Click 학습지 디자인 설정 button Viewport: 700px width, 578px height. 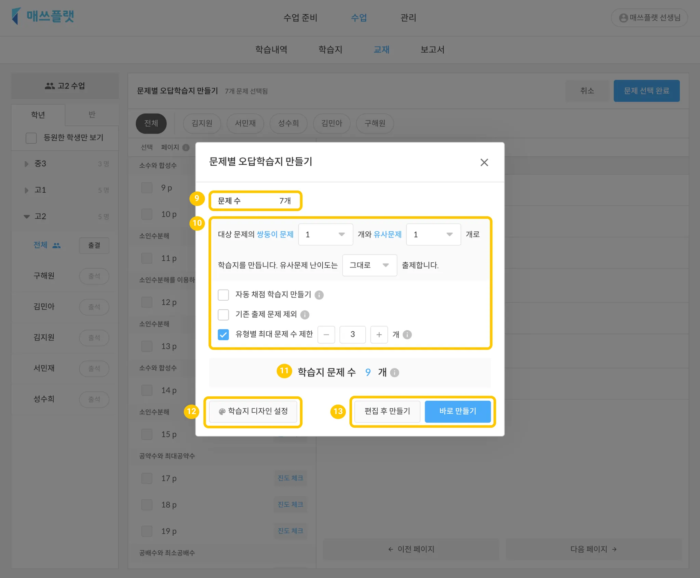[x=253, y=411]
